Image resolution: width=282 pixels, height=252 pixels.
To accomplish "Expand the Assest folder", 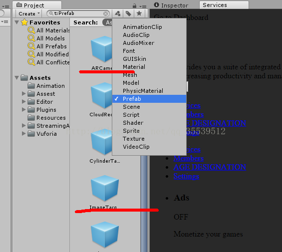I will 23,93.
